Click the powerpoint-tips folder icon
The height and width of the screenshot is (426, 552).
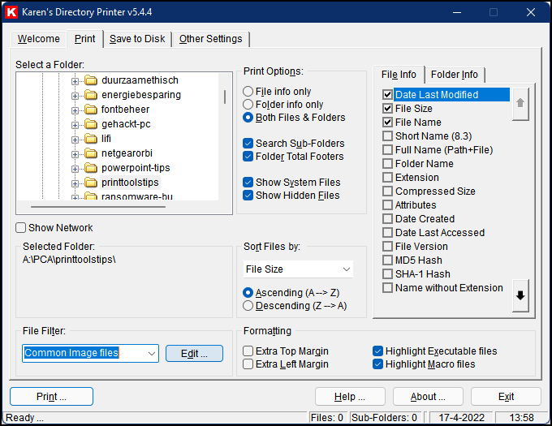click(x=91, y=168)
